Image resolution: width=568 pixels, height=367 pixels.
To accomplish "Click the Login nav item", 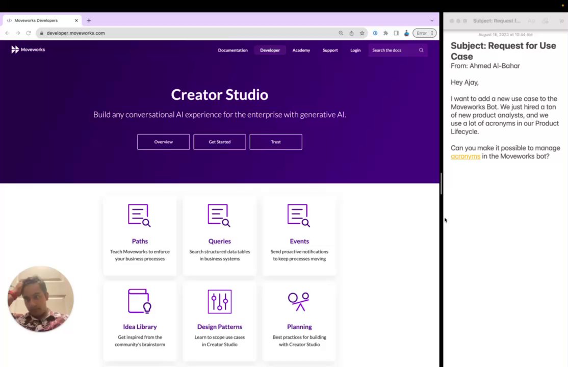I will click(x=355, y=50).
